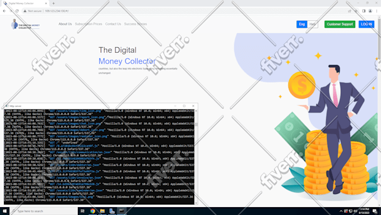Image resolution: width=381 pixels, height=215 pixels.
Task: Click the network tray icon
Action: click(351, 211)
